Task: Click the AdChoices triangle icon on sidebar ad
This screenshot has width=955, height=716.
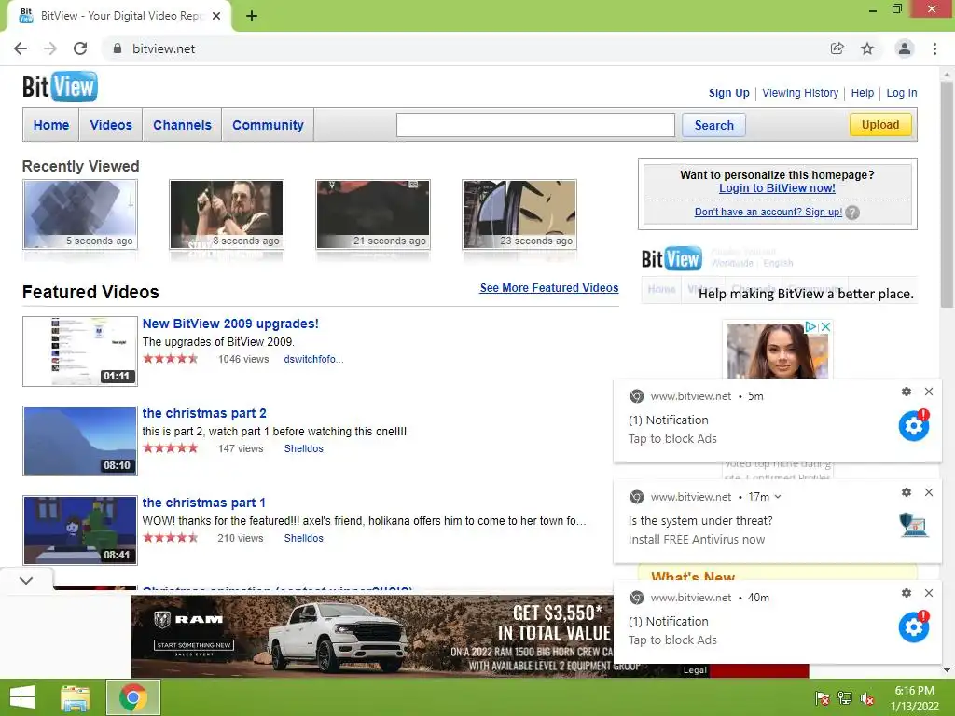Action: pos(810,327)
